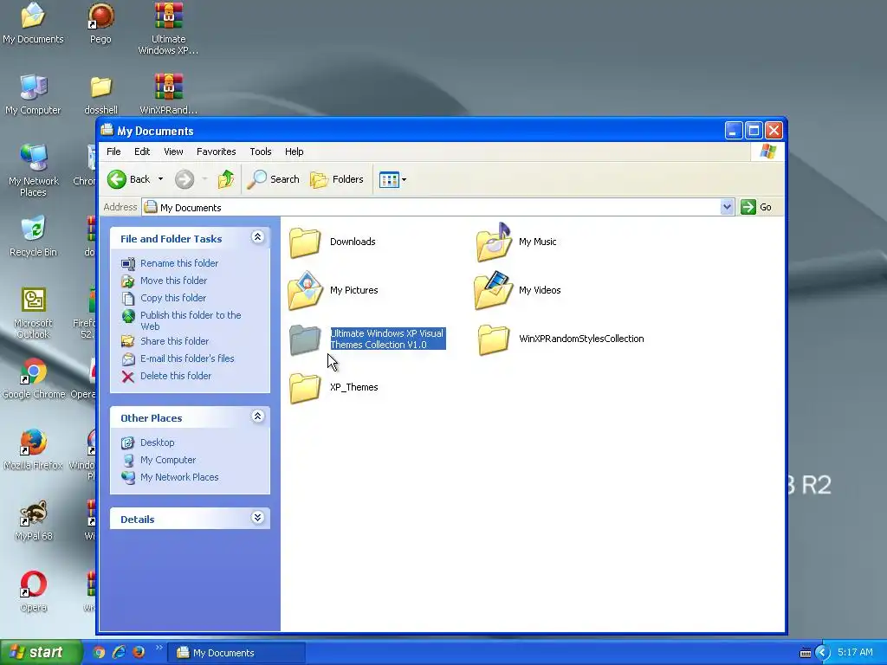This screenshot has height=665, width=887.
Task: Click Opera desktop shortcut
Action: 34,591
